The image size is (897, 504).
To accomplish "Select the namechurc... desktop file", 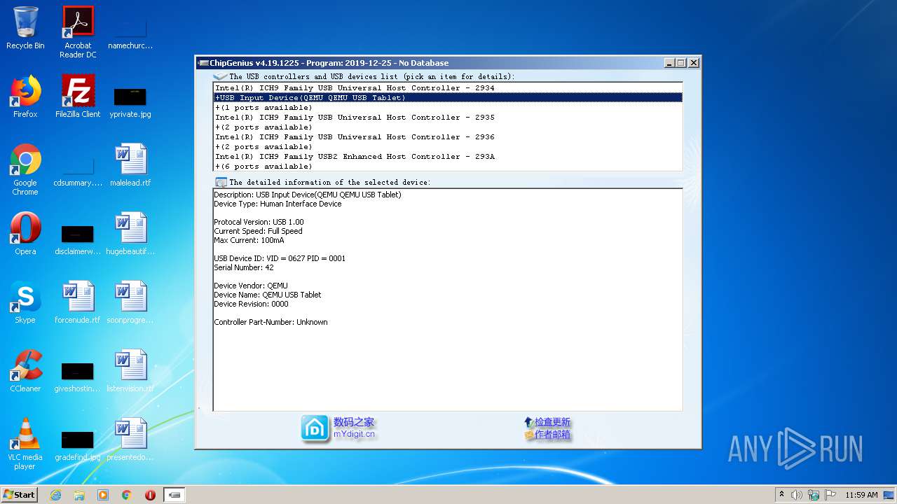I will pos(130,33).
